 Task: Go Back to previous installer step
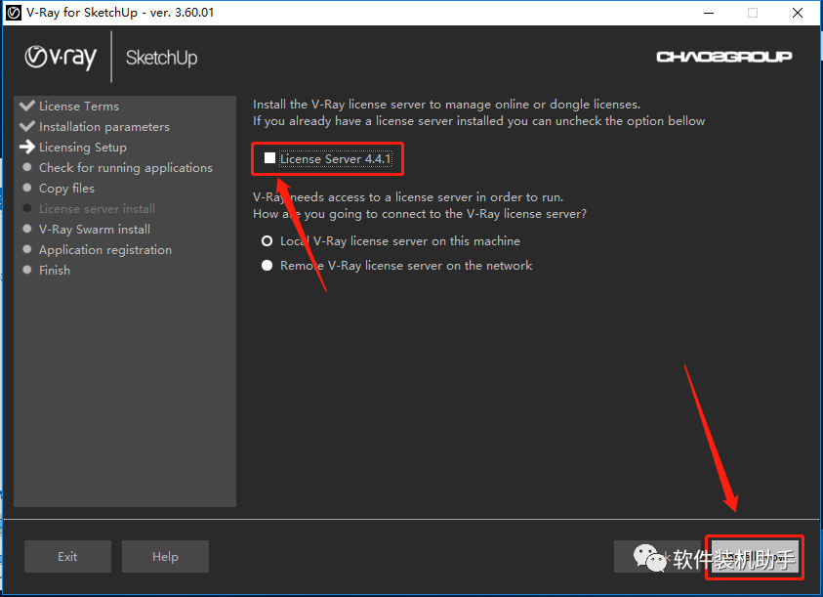[657, 557]
